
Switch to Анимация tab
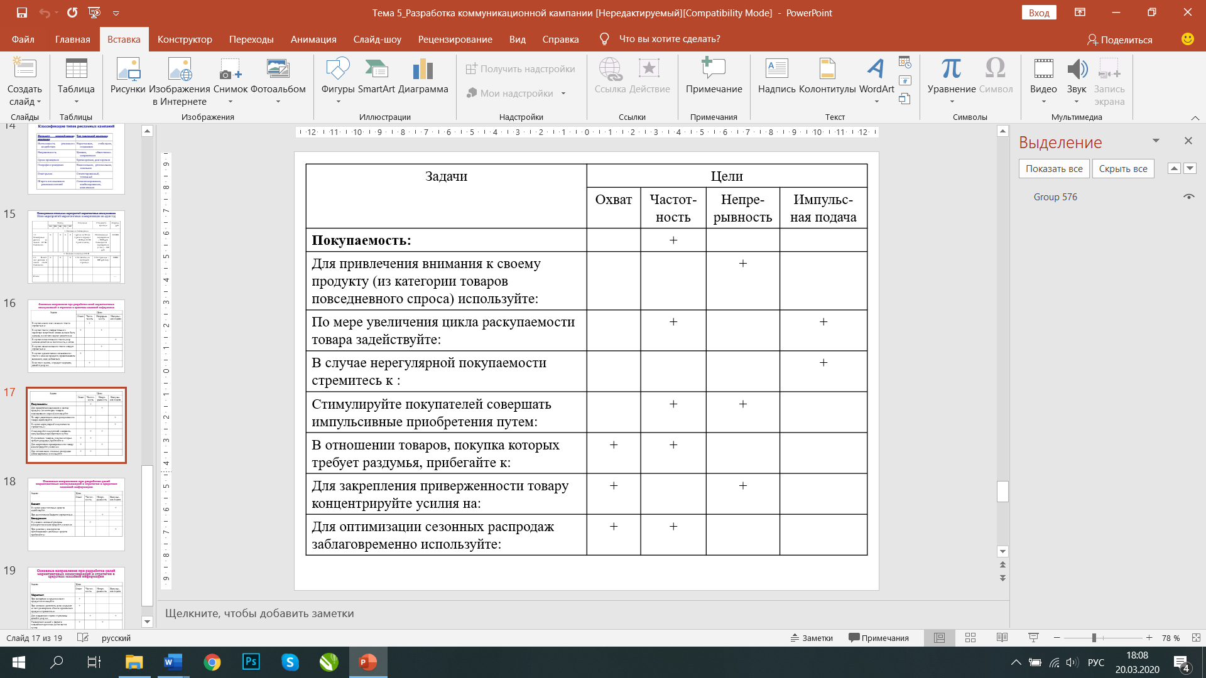click(x=313, y=39)
